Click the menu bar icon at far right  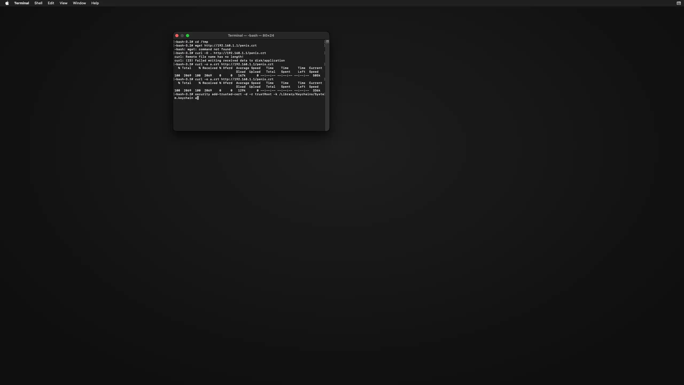pos(678,3)
